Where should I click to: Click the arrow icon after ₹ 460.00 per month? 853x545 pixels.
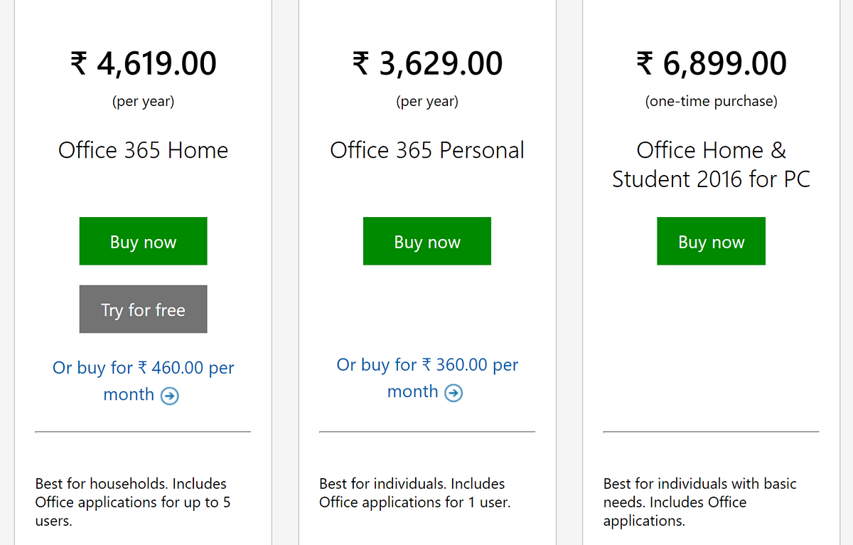click(x=169, y=396)
